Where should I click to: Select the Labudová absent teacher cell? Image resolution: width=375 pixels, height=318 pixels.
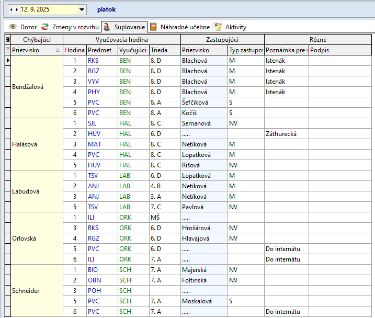(37, 191)
